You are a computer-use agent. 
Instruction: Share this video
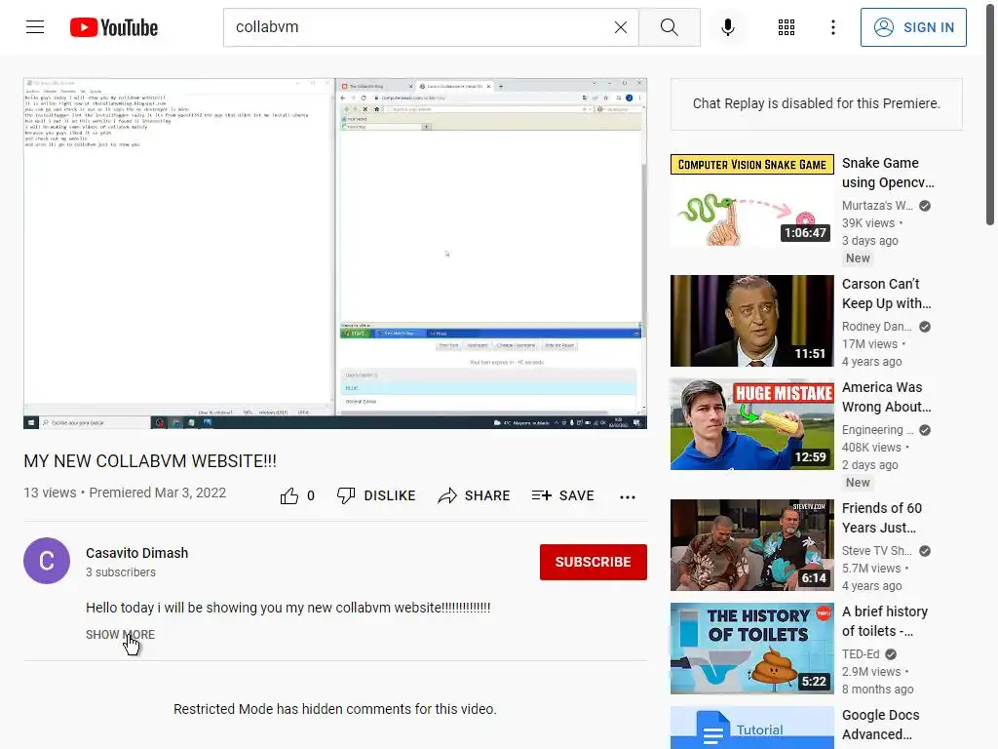pyautogui.click(x=474, y=495)
